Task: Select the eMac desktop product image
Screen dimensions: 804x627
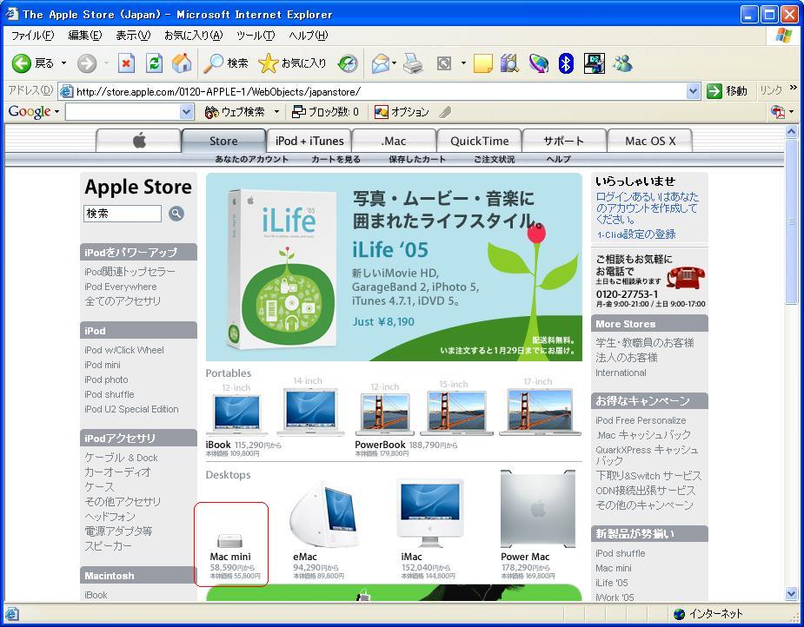Action: point(323,515)
